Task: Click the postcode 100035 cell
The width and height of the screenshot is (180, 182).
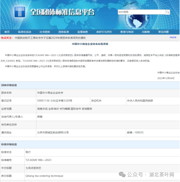Action: click(x=153, y=133)
